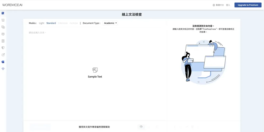Click the cloud upload icon

tap(141, 127)
